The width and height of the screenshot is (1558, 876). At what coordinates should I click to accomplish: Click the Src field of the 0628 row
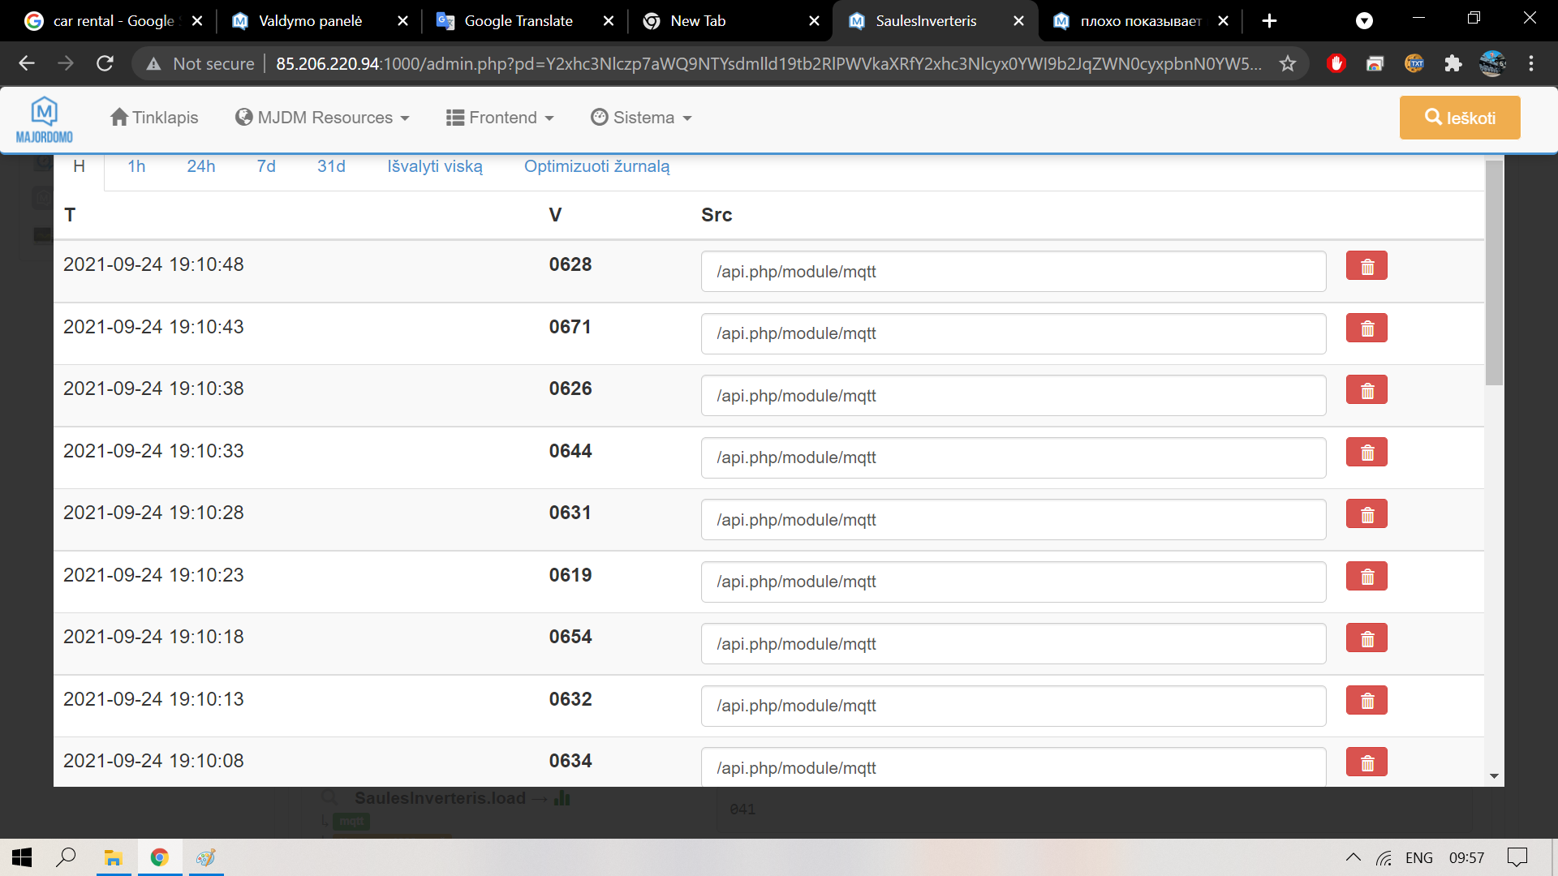(x=1013, y=272)
